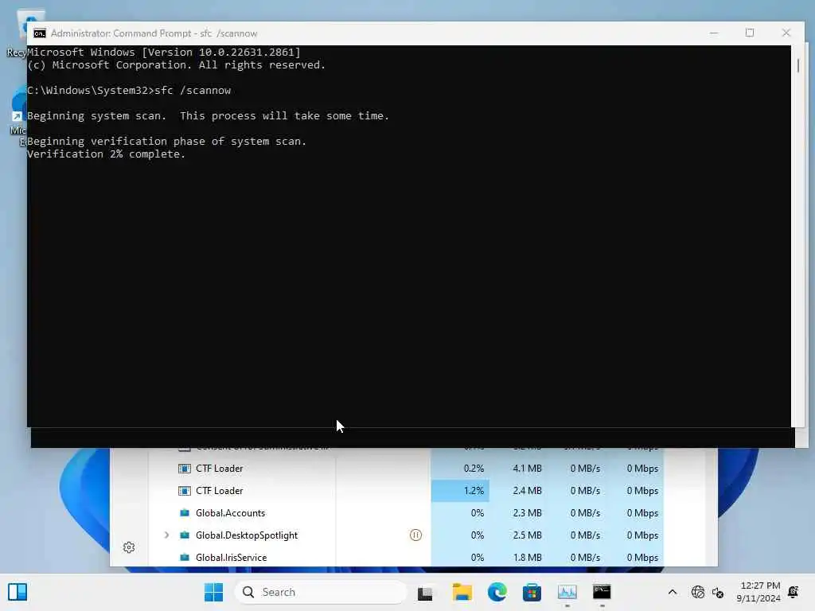Minimize the Command Prompt window
Image resolution: width=815 pixels, height=611 pixels.
(x=714, y=33)
